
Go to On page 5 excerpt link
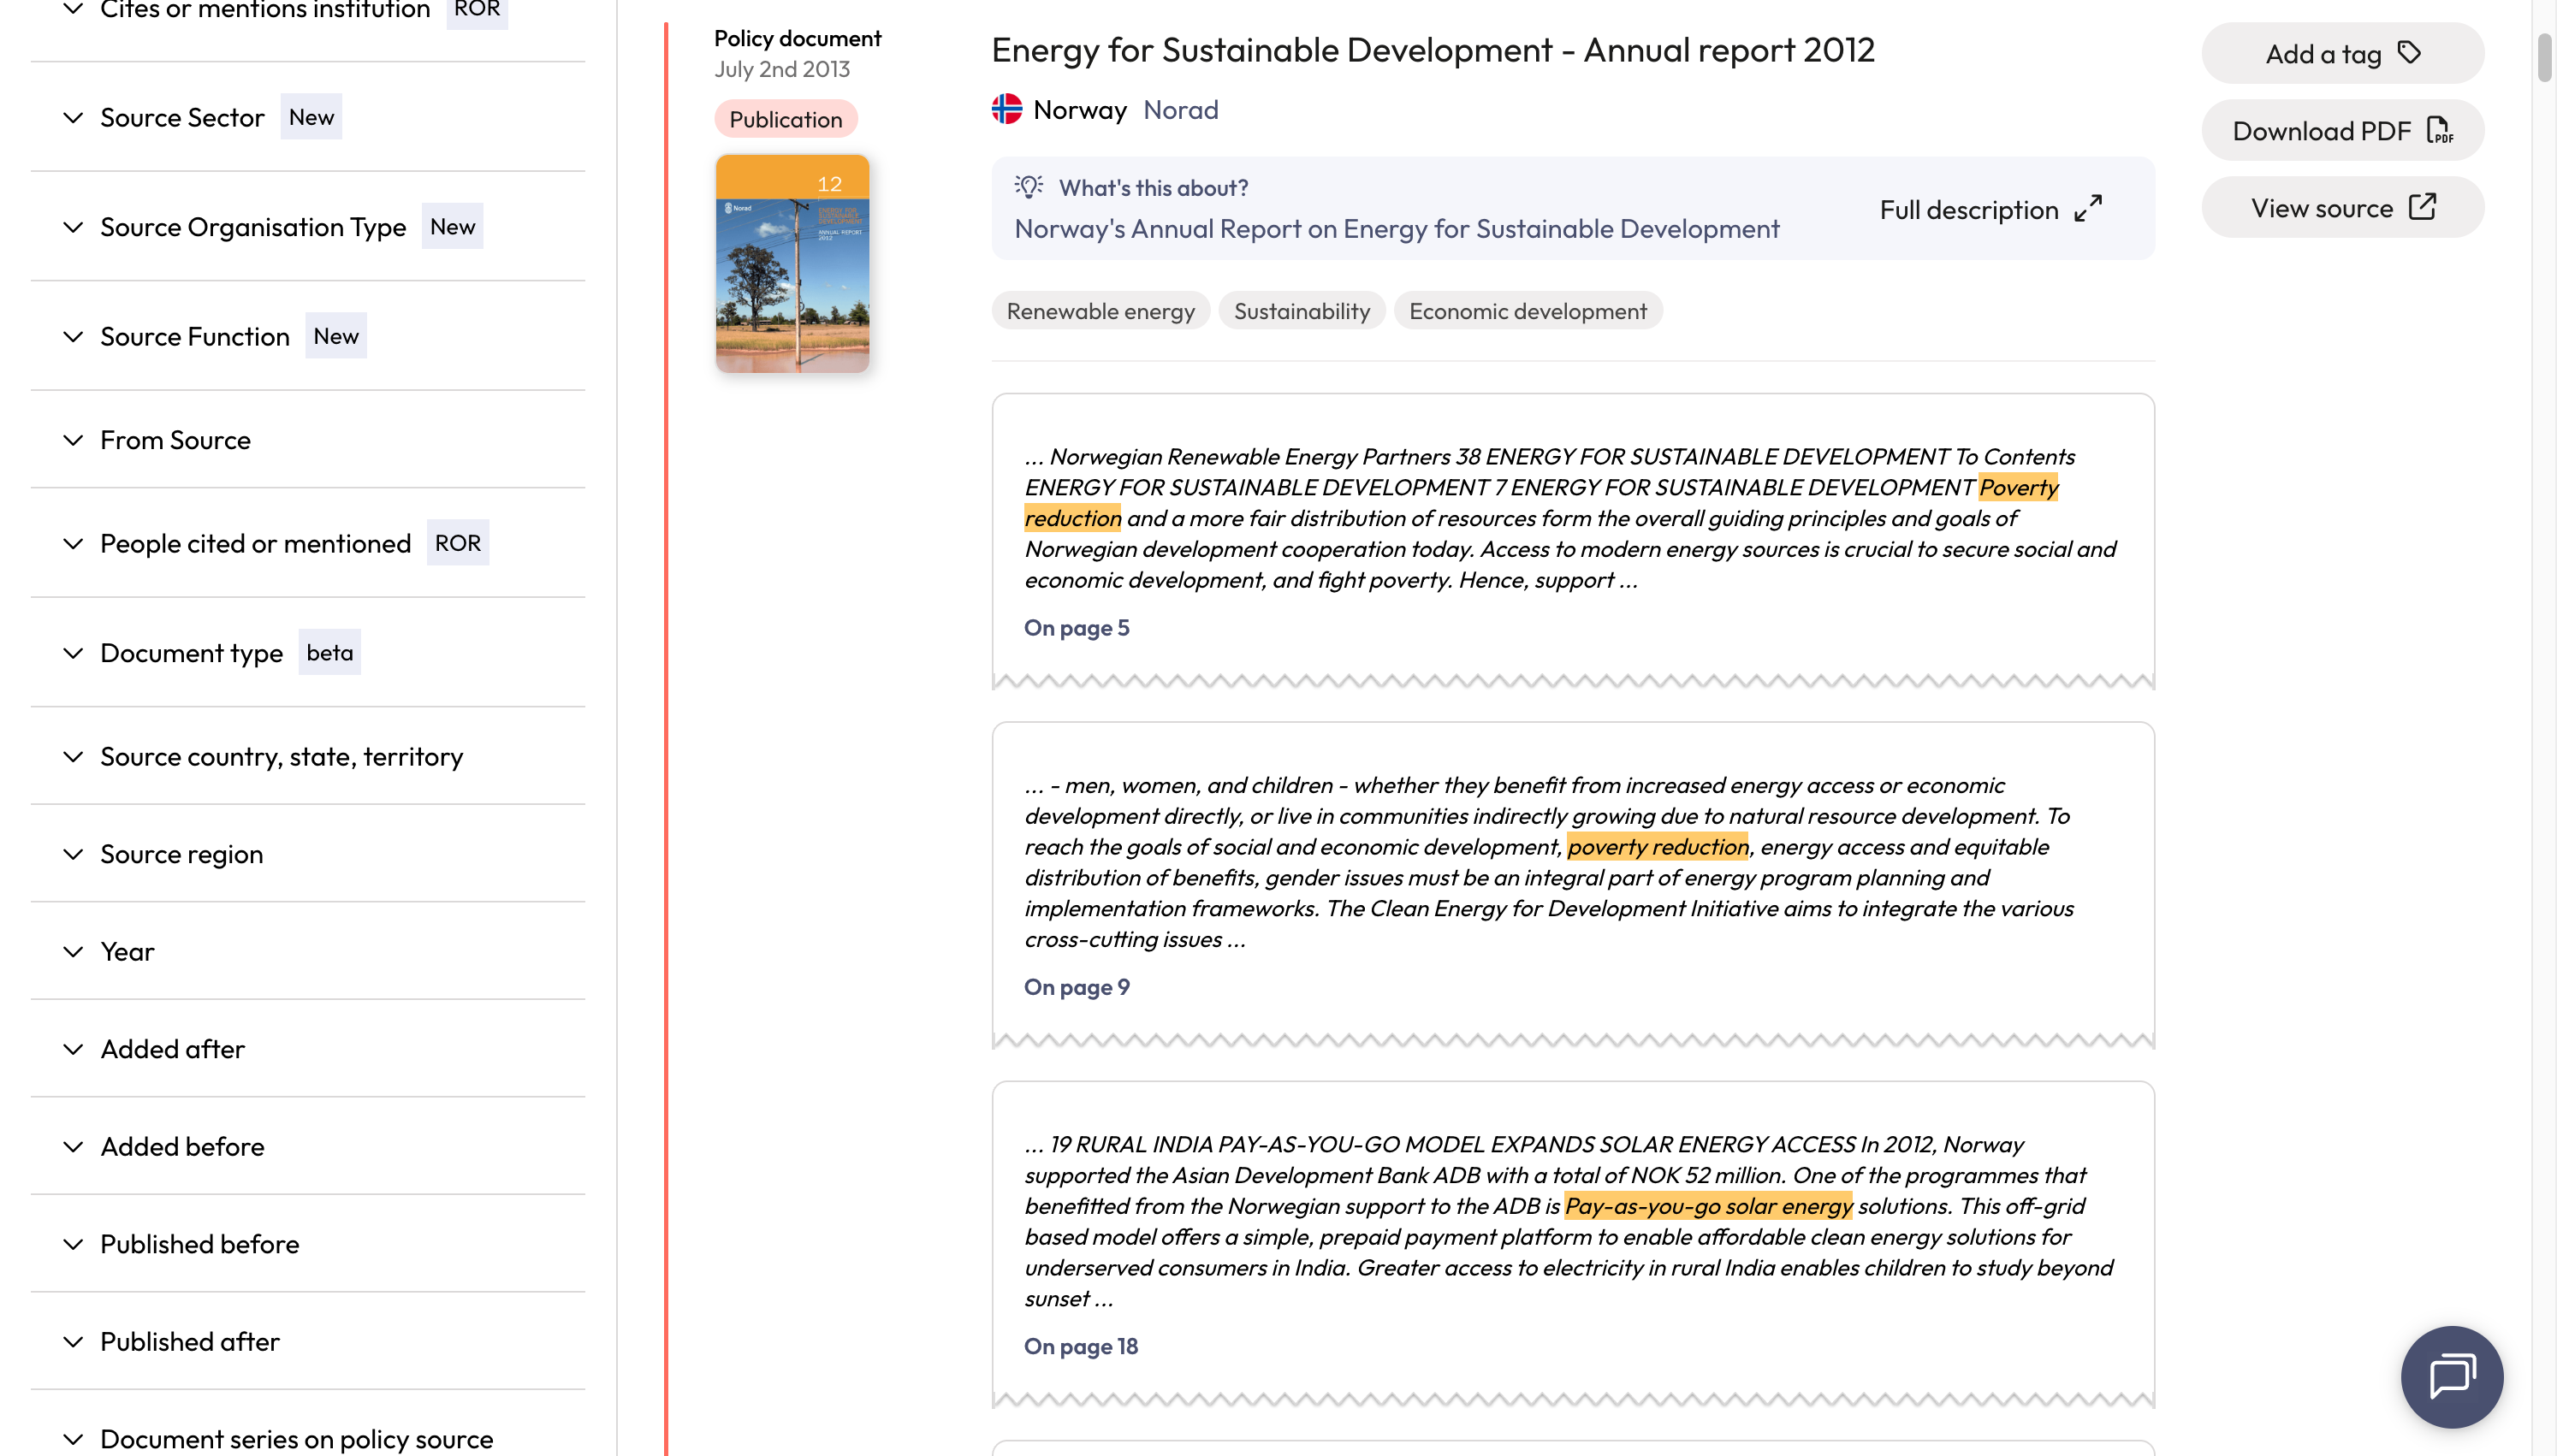pyautogui.click(x=1076, y=627)
